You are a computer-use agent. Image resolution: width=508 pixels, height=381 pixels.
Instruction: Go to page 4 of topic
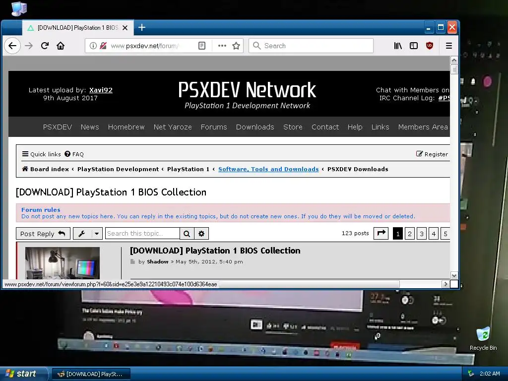[434, 234]
